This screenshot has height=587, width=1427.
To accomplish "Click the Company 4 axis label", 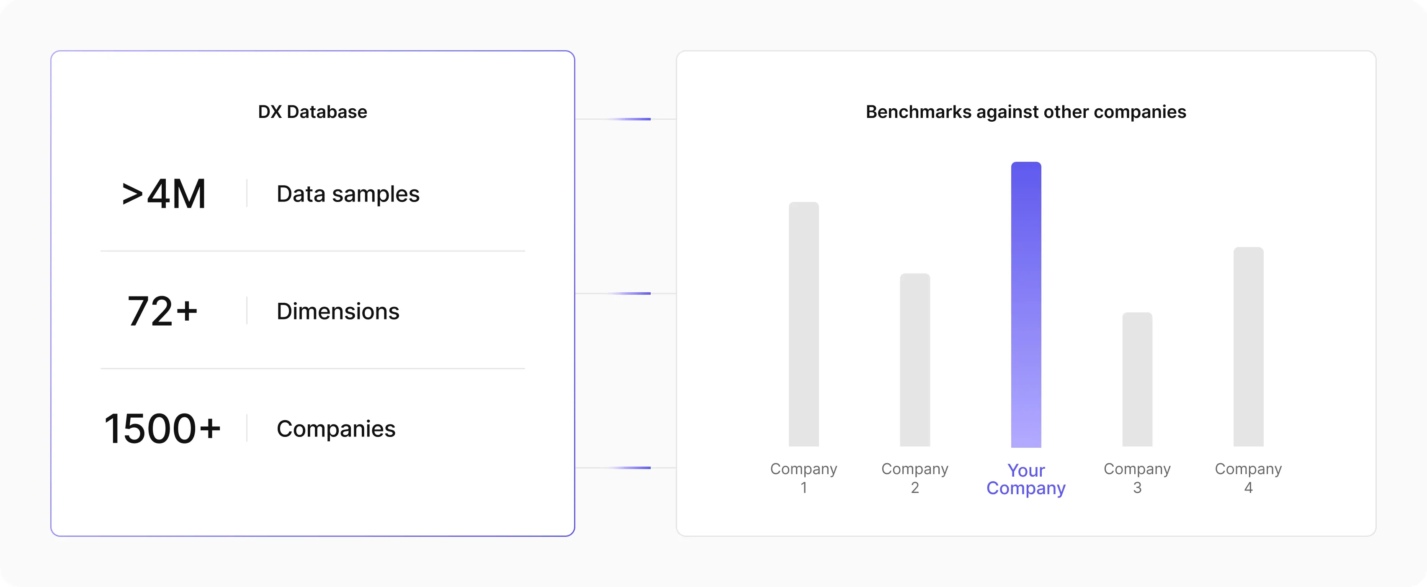I will click(x=1248, y=478).
